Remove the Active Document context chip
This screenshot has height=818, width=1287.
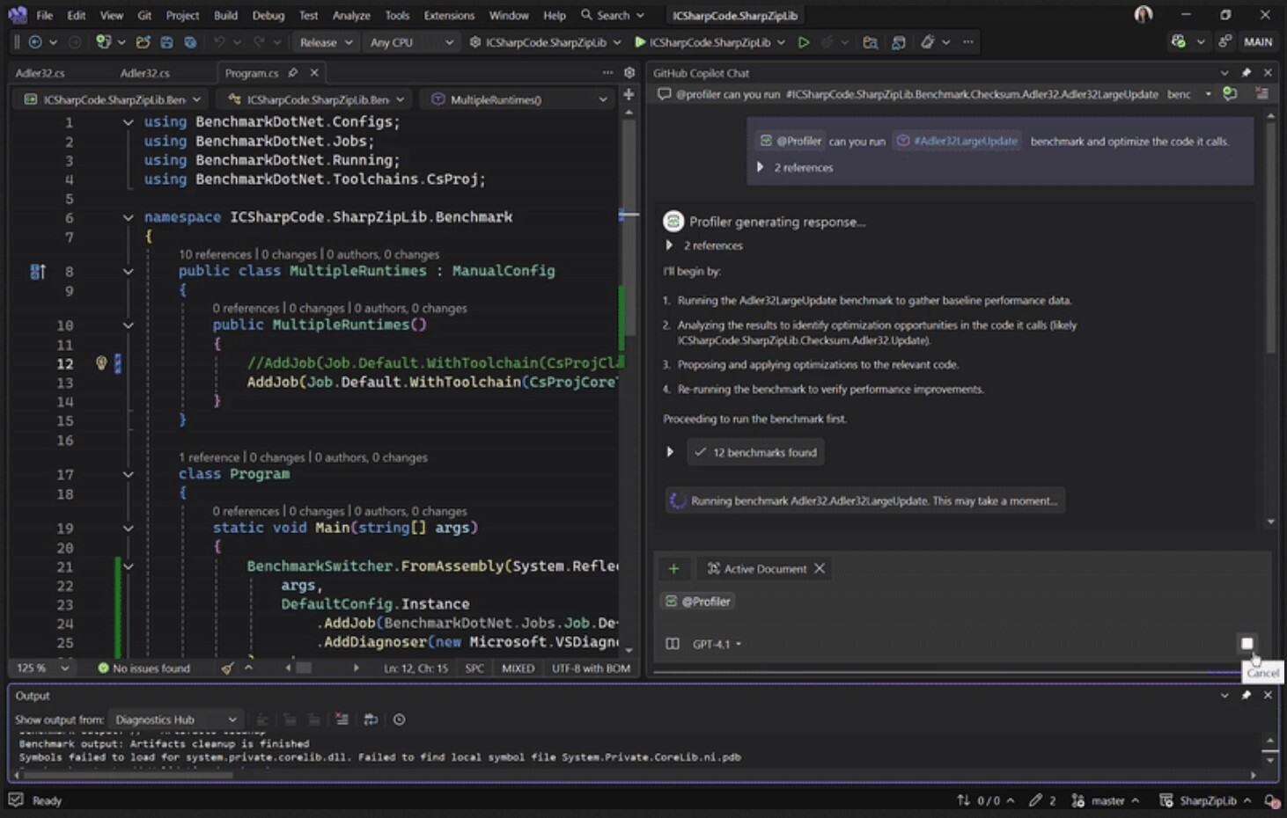tap(819, 568)
